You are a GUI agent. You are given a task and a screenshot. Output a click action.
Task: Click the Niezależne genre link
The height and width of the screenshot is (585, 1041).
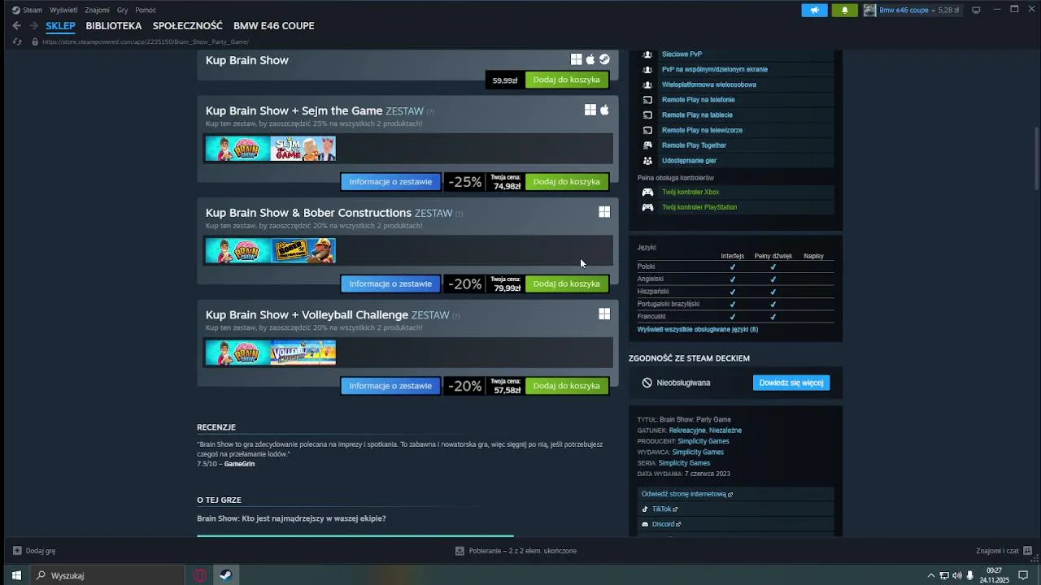(x=725, y=431)
